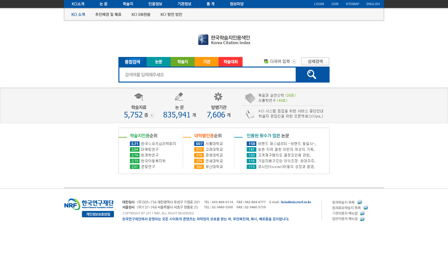Click icon beside 기관이용자 메뉴얼
This screenshot has height=256, width=448.
coord(362,213)
